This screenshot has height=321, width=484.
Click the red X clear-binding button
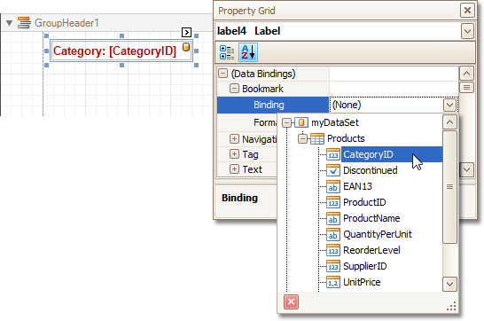point(291,301)
